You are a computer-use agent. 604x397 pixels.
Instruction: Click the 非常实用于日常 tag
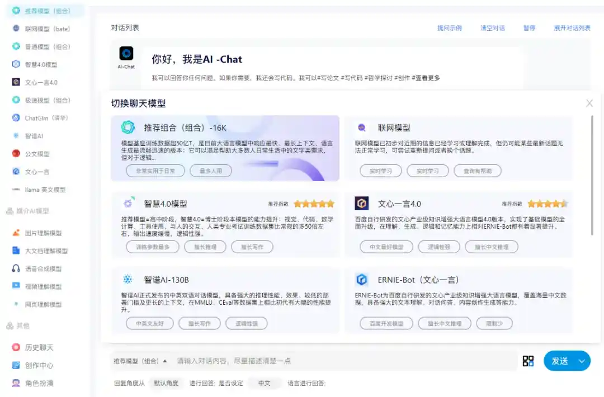[155, 171]
